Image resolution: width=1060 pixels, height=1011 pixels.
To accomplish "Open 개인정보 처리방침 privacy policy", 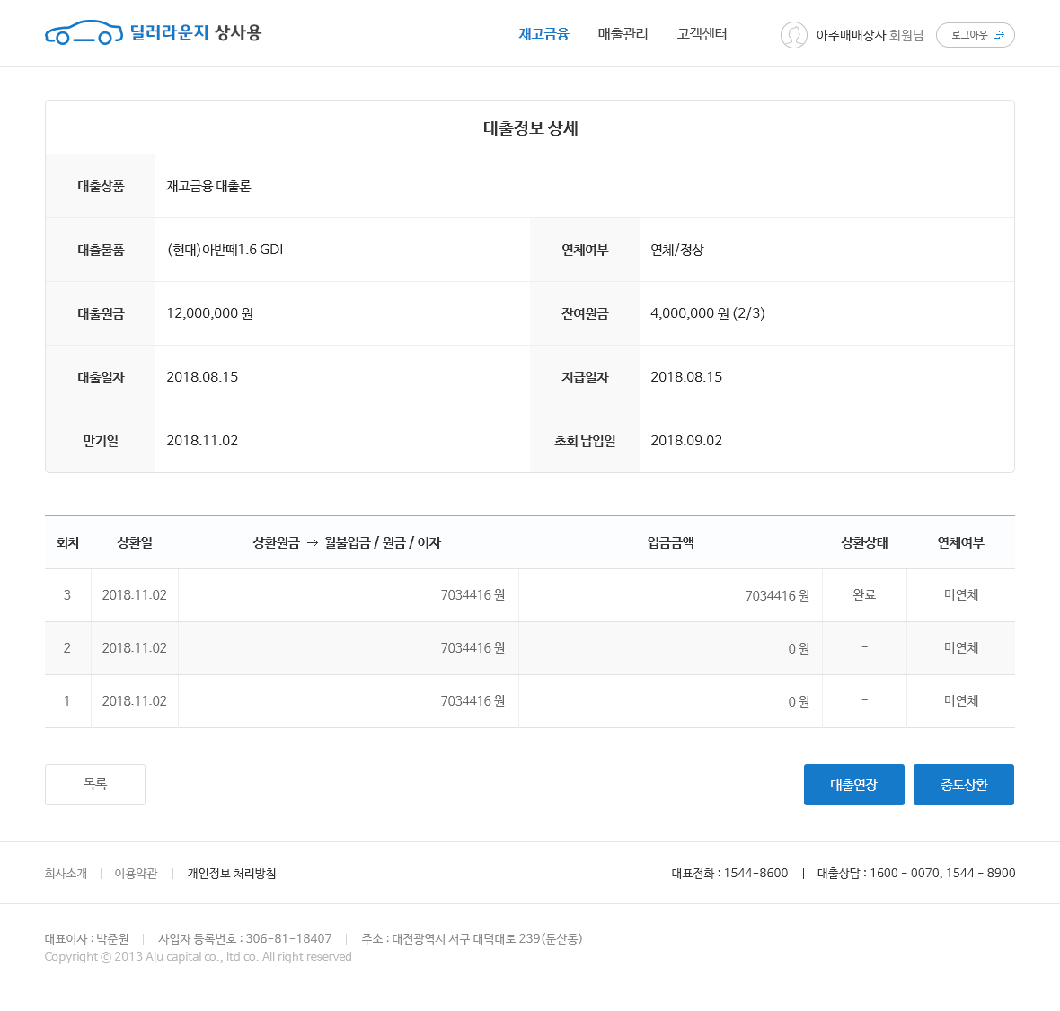I will pyautogui.click(x=231, y=873).
